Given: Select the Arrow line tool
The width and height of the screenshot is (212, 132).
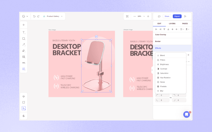Looking at the screenshot, I should click(x=24, y=45).
